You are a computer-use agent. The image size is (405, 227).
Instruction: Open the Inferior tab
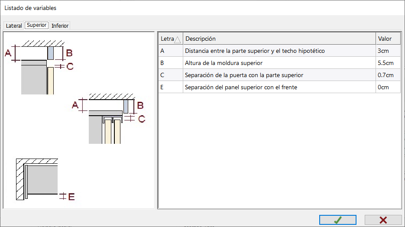tap(60, 26)
